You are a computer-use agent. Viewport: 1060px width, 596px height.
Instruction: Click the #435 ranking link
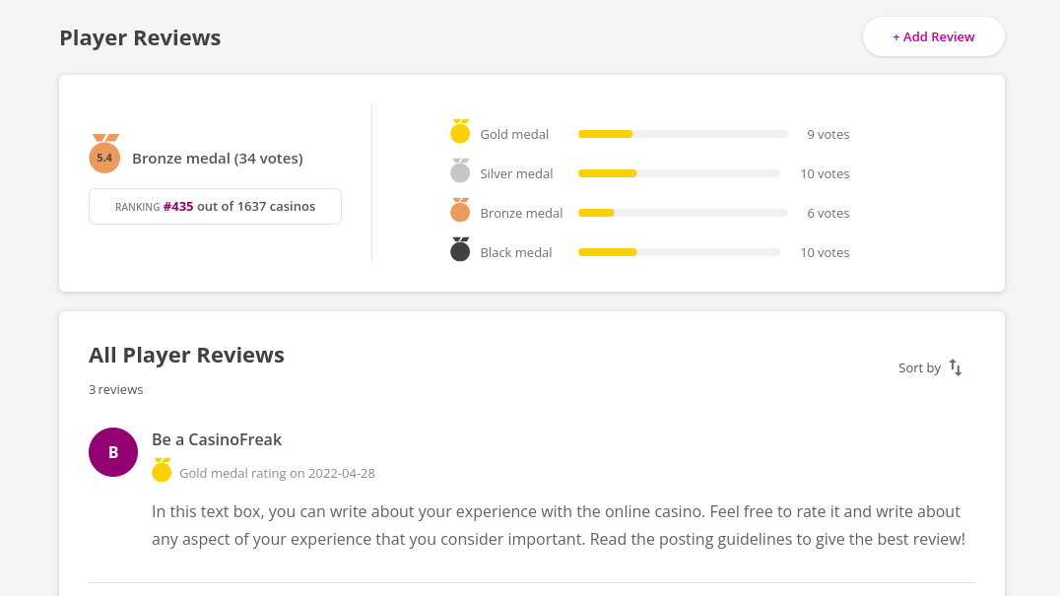178,207
